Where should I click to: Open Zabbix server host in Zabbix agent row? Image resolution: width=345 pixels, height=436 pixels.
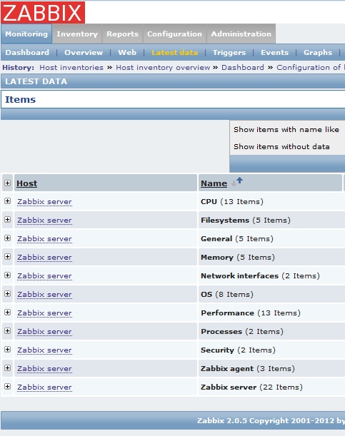(x=44, y=369)
